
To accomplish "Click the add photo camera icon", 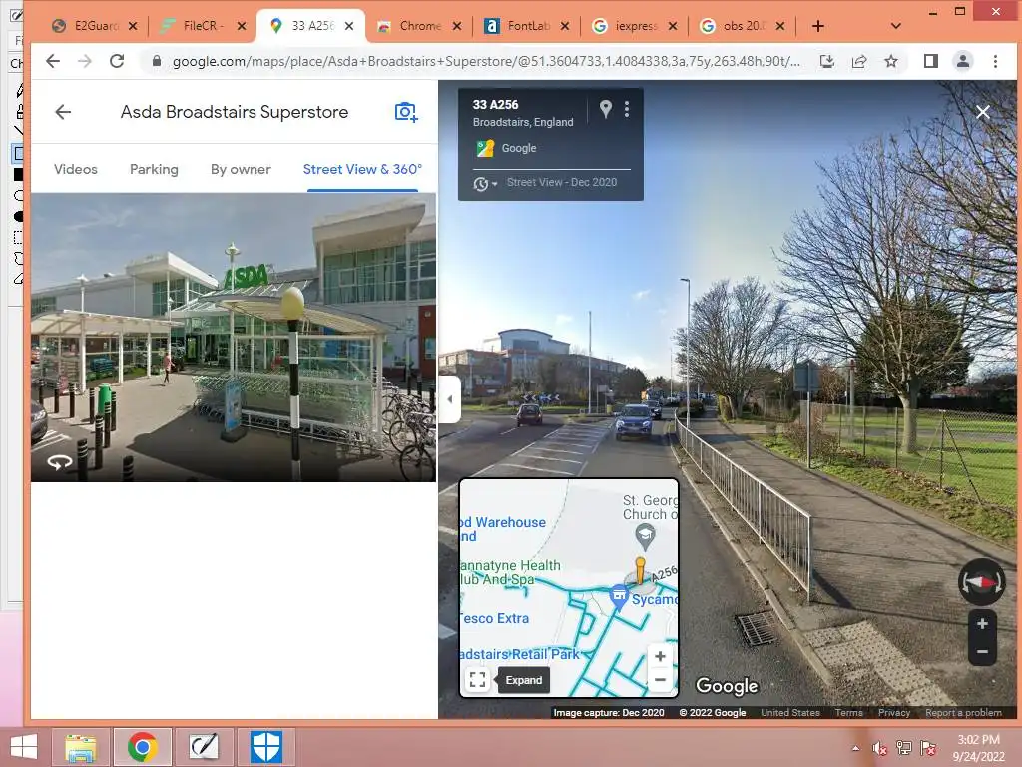I will [x=406, y=112].
